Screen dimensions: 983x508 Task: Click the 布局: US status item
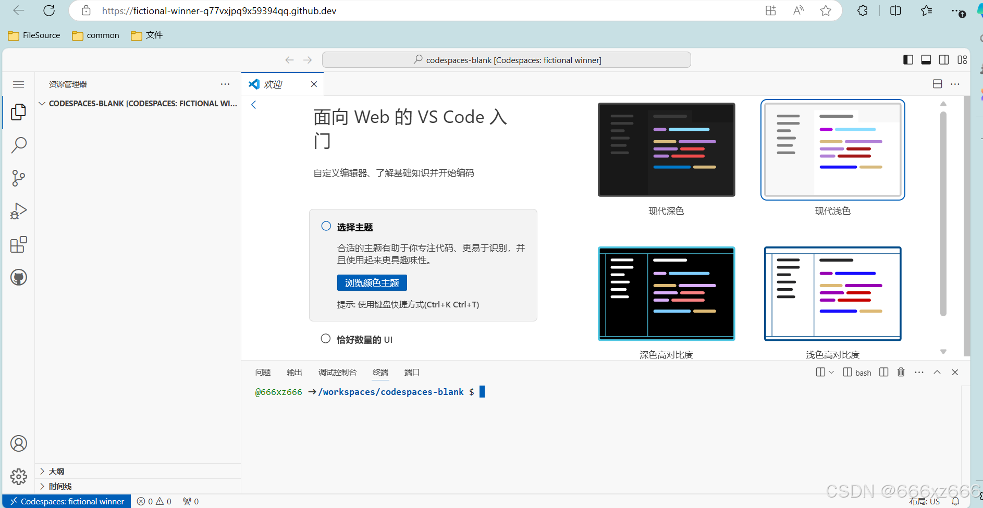click(x=925, y=501)
